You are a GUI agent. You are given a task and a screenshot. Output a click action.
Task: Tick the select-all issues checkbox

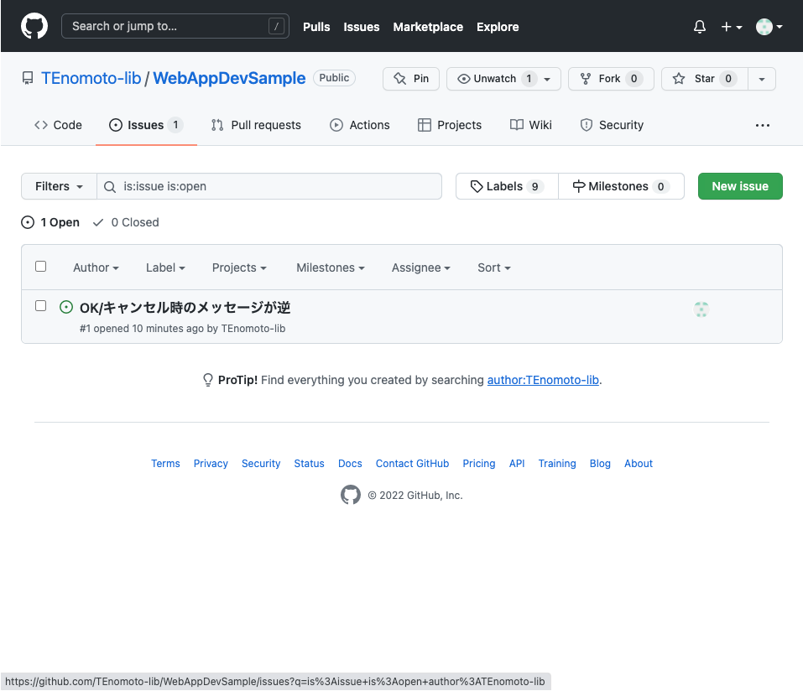tap(40, 266)
